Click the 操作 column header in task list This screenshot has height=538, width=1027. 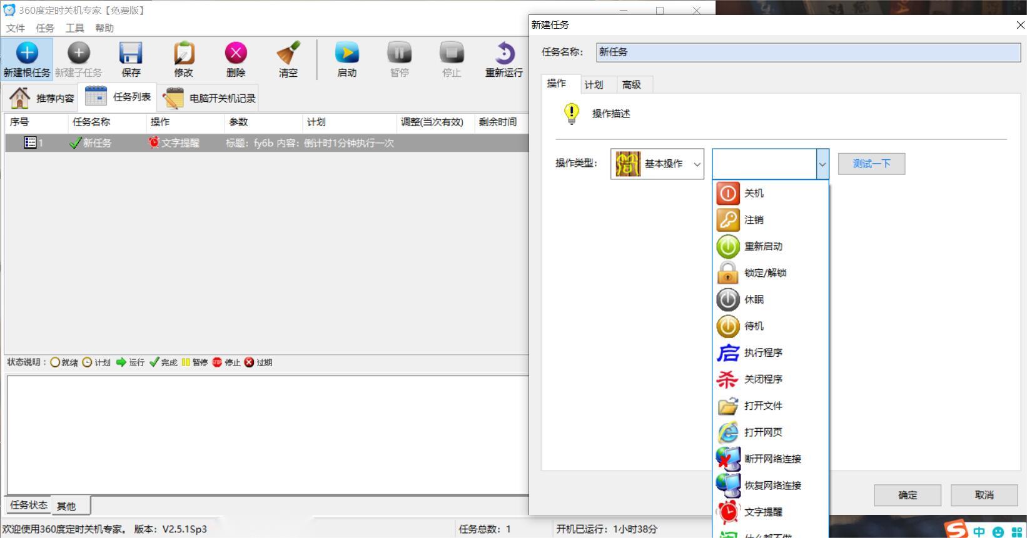pyautogui.click(x=185, y=122)
